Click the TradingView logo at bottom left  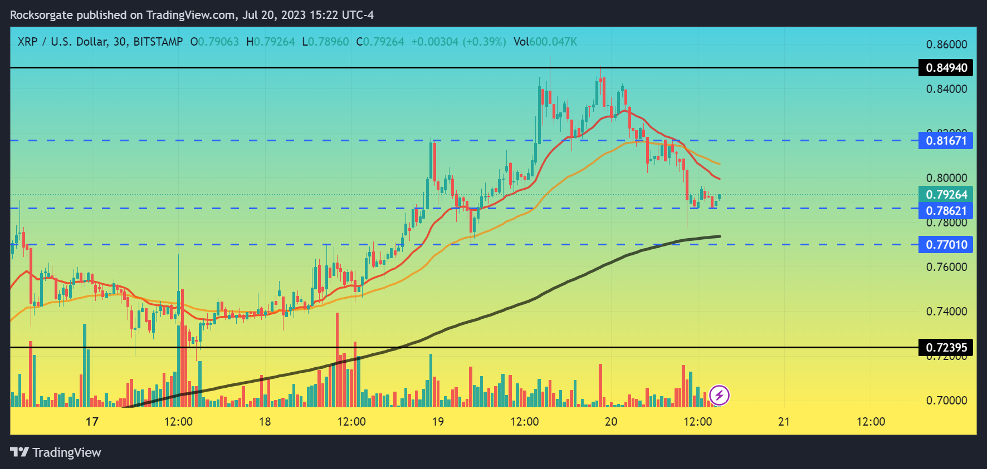56,452
